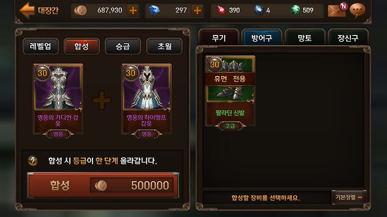
Task: Select the 팔라딘 신발 item card
Action: click(230, 91)
